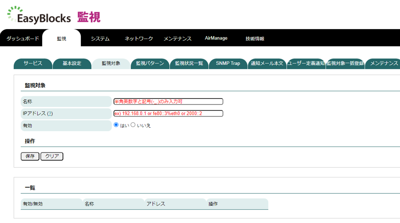Select the はい radio button
This screenshot has height=223, width=400.
point(116,125)
